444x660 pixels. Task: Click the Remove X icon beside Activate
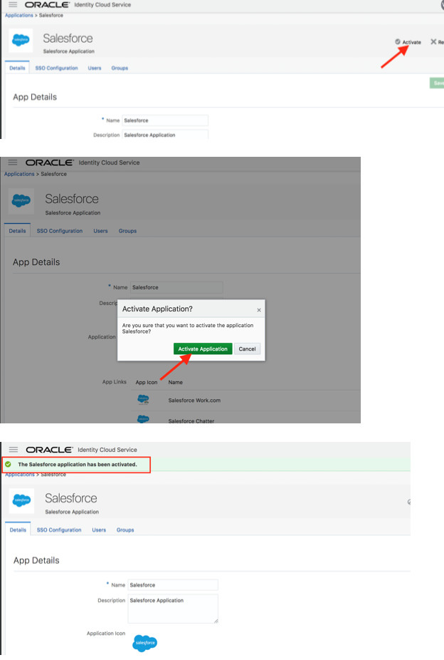tap(433, 42)
